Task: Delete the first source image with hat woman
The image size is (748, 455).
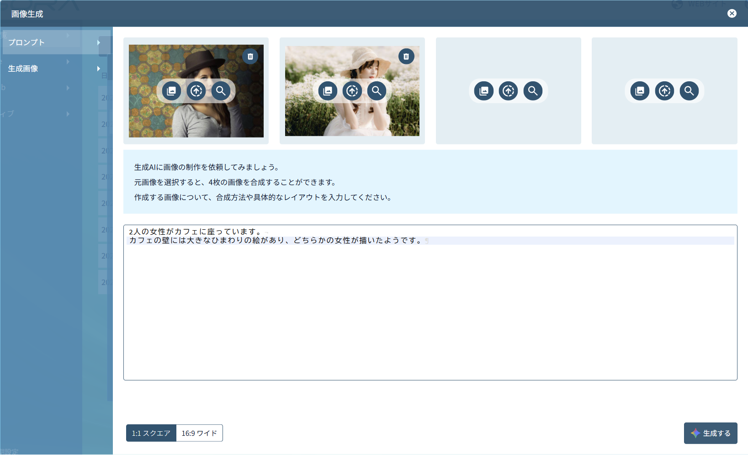Action: pyautogui.click(x=250, y=57)
